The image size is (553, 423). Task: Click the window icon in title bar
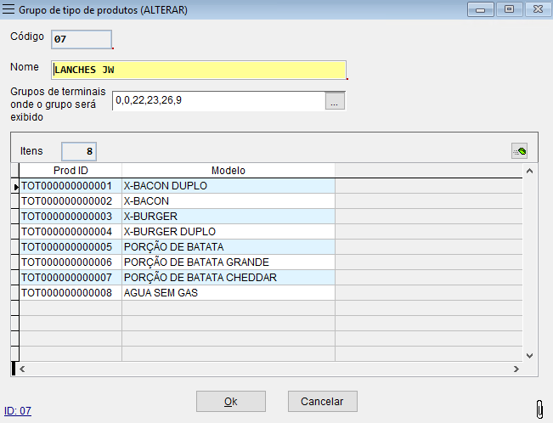tap(9, 9)
